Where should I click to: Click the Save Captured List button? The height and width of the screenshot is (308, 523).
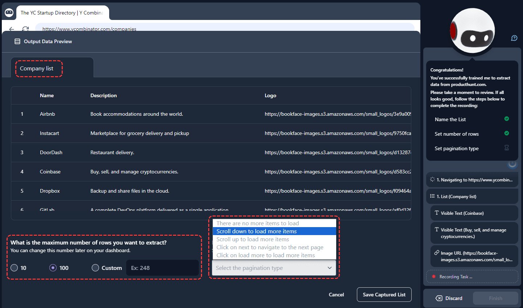point(384,295)
